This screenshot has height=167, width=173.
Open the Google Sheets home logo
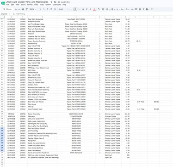3,3
